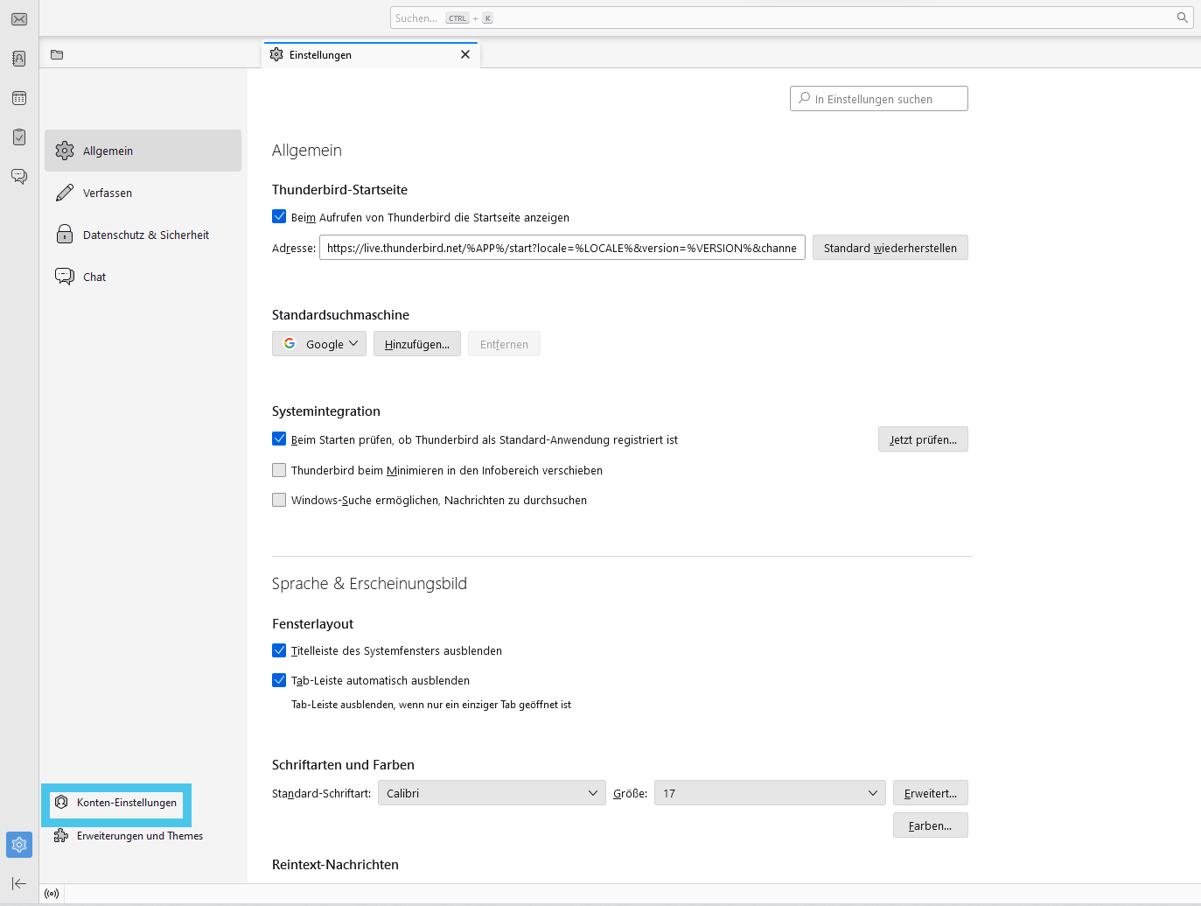The height and width of the screenshot is (906, 1201).
Task: Click the puzzle icon for Erweiterungen und Themes
Action: [x=61, y=836]
